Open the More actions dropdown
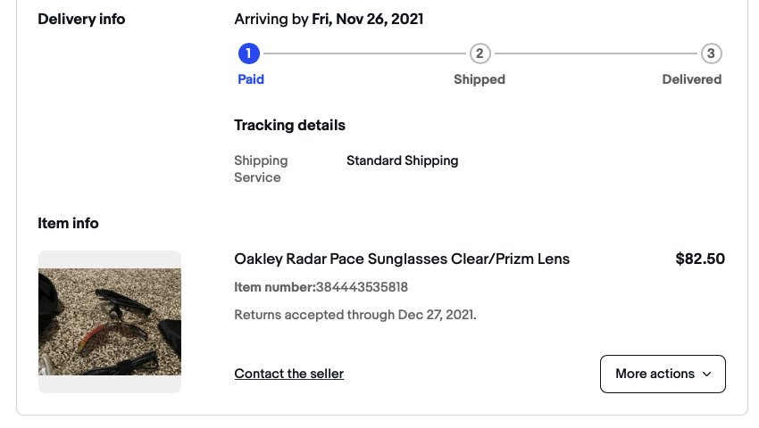Screen dimensions: 759x428 point(662,374)
